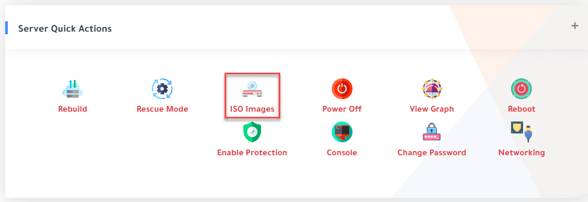Click the Rebuild server icon

tap(72, 89)
